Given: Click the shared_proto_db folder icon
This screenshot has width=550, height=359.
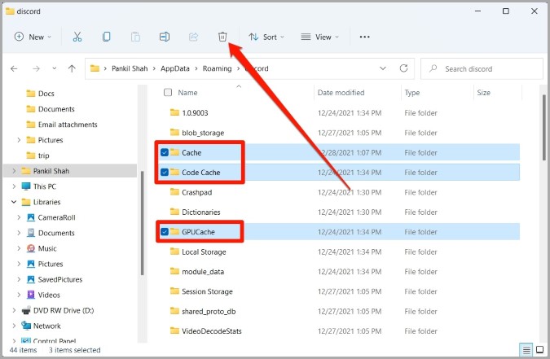Looking at the screenshot, I should point(174,311).
